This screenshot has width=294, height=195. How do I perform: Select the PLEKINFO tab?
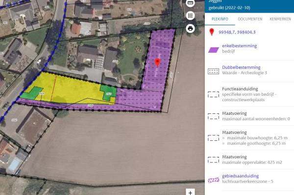click(220, 19)
